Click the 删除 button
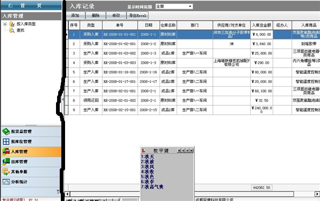This screenshot has width=320, height=201. point(95,15)
